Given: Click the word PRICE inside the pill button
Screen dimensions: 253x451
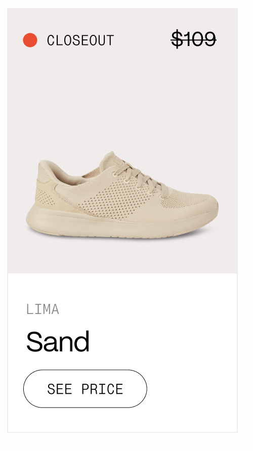Looking at the screenshot, I should (x=102, y=389).
